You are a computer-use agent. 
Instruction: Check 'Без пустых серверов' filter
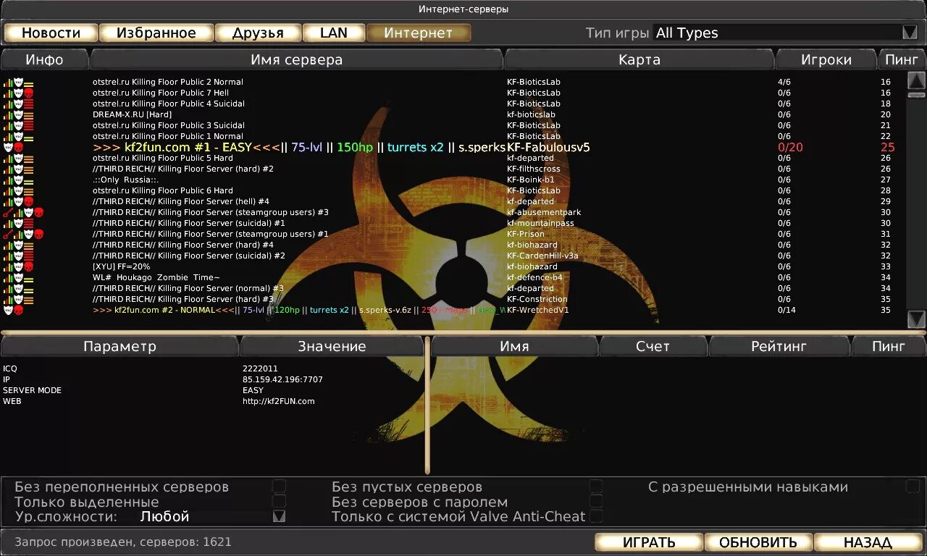596,486
